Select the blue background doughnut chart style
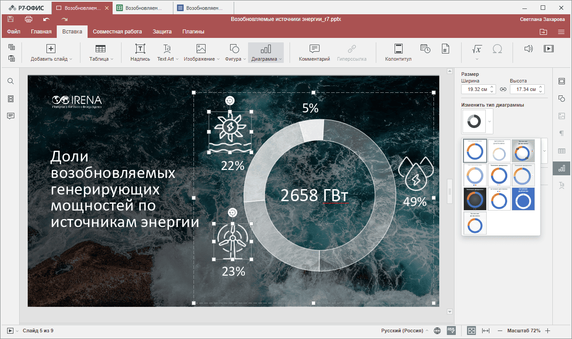The height and width of the screenshot is (339, 572). click(523, 198)
